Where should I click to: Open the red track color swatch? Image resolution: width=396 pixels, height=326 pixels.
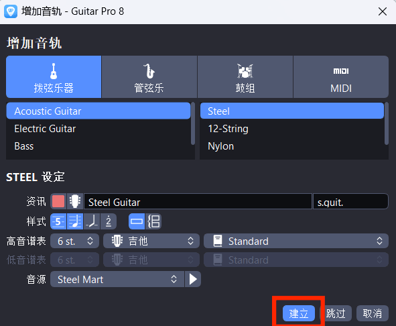58,201
